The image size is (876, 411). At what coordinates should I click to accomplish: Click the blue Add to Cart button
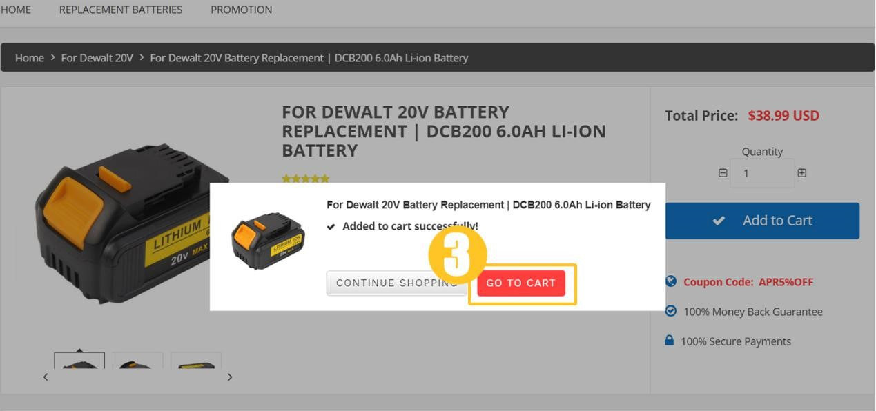point(762,221)
